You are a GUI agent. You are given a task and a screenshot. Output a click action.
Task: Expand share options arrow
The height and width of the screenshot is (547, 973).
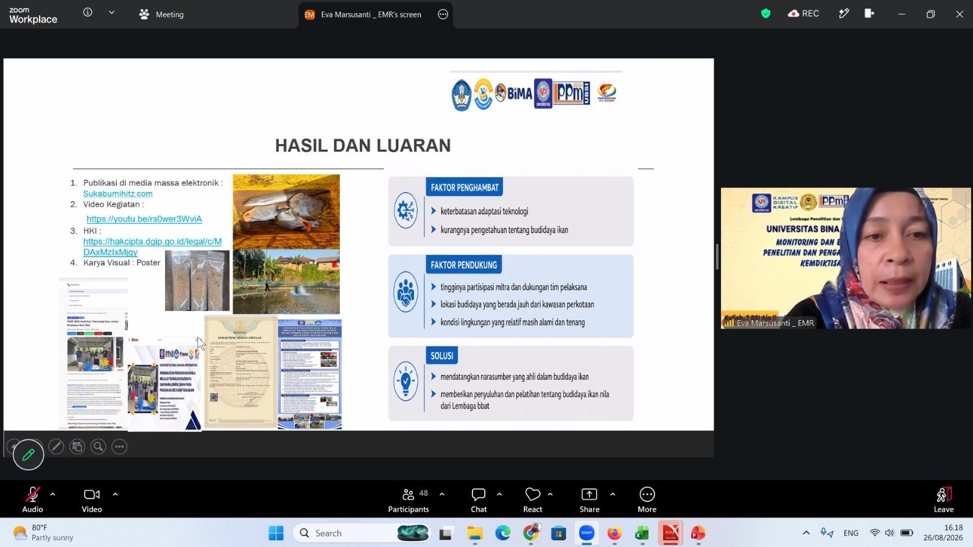[613, 494]
